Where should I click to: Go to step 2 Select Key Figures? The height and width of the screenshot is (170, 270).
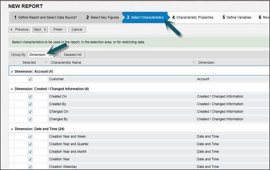(x=103, y=18)
